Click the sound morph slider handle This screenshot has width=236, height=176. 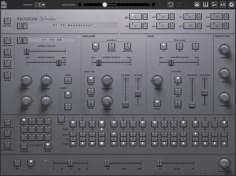(x=105, y=5)
